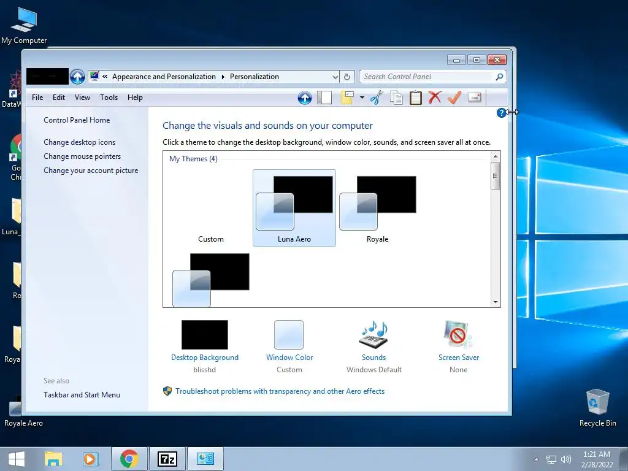The image size is (628, 471).
Task: Show hidden tray icons arrow
Action: 536,459
